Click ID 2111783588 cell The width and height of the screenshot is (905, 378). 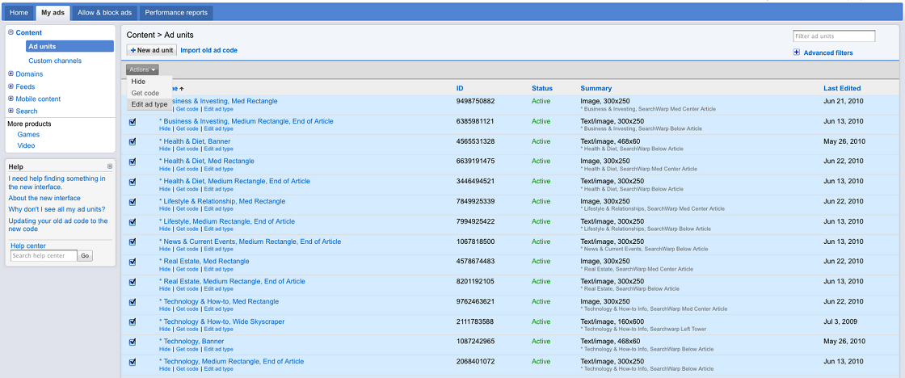(x=476, y=321)
